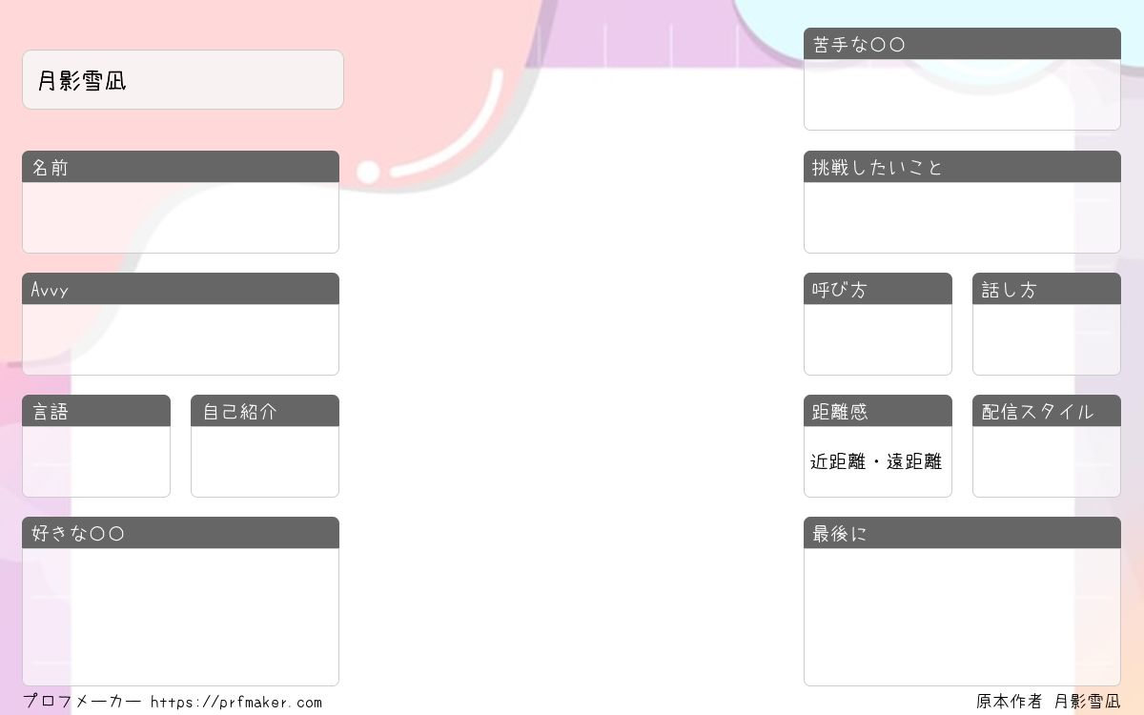Open the prfmaker.com link

[236, 703]
